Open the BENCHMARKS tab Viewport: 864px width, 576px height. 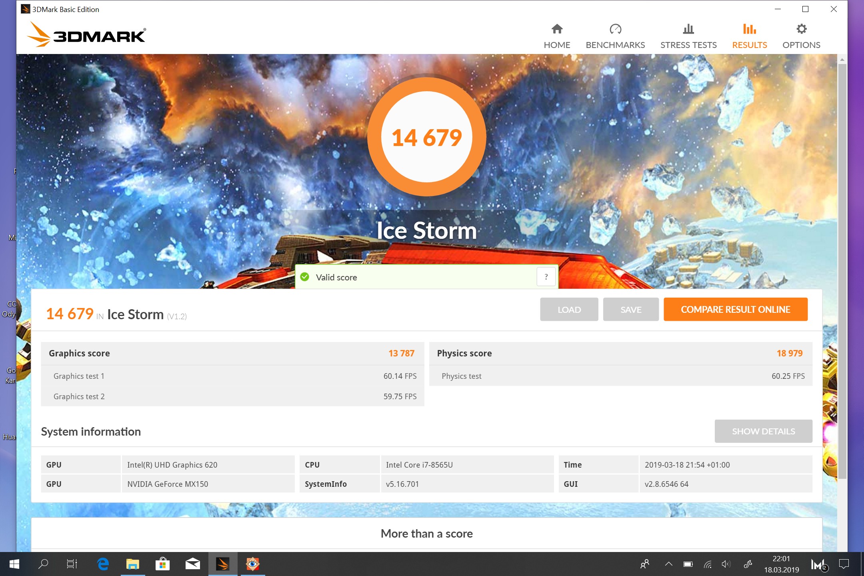(615, 36)
